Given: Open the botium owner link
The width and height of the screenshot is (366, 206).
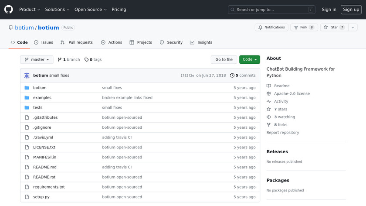Looking at the screenshot, I should coord(24,27).
